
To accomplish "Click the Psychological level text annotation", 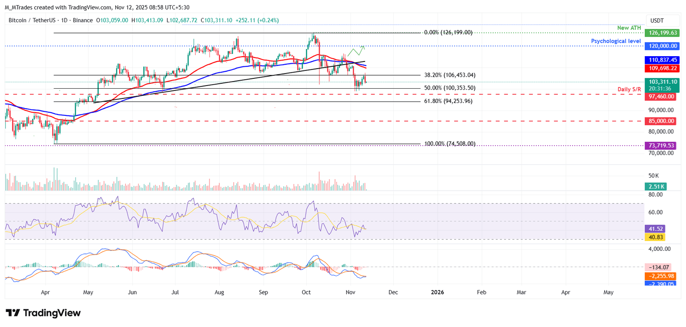I will [616, 41].
